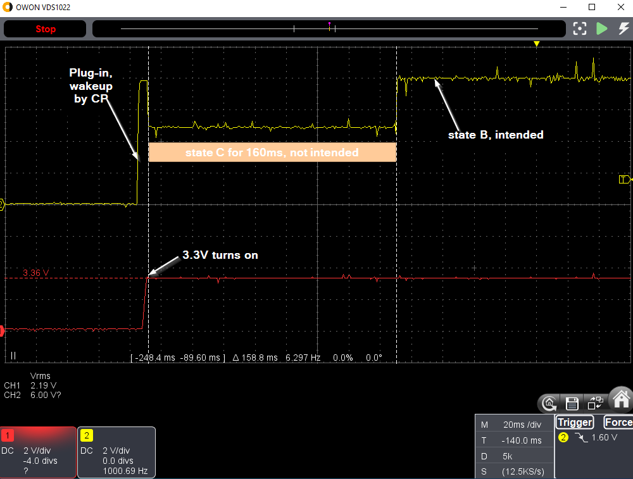Click the red Stop acquisition button

click(45, 29)
